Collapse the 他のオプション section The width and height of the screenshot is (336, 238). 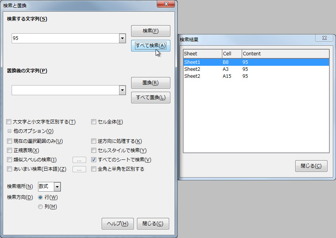point(9,131)
